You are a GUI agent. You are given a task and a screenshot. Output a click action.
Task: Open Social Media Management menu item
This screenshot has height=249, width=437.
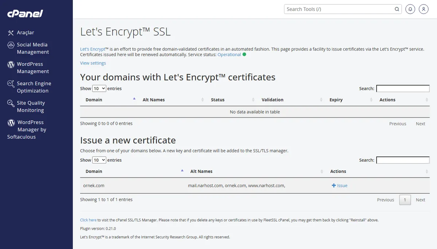(33, 48)
